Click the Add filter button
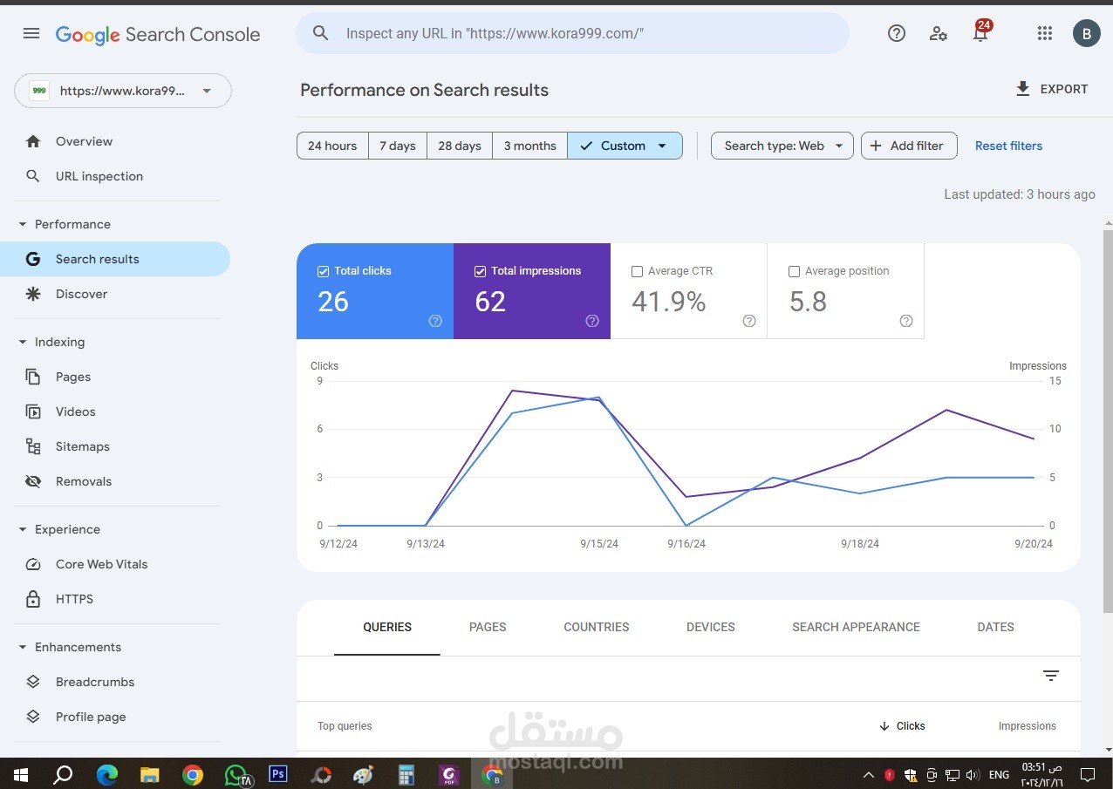Viewport: 1113px width, 789px height. click(909, 146)
